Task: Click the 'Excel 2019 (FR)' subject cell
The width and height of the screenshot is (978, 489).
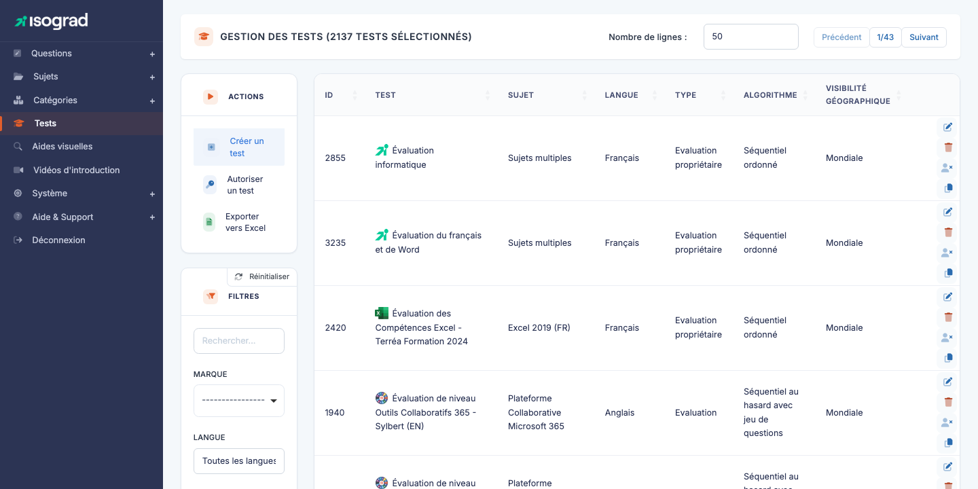Action: tap(539, 327)
